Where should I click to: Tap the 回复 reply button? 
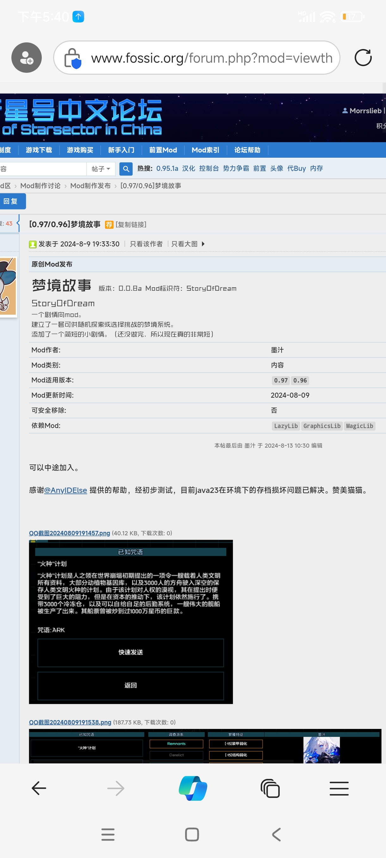(12, 201)
